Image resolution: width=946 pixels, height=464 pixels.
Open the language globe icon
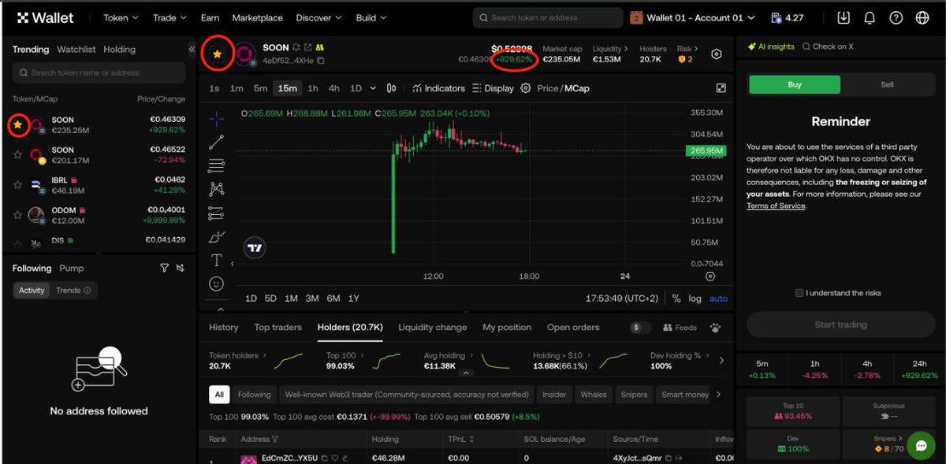pyautogui.click(x=922, y=17)
